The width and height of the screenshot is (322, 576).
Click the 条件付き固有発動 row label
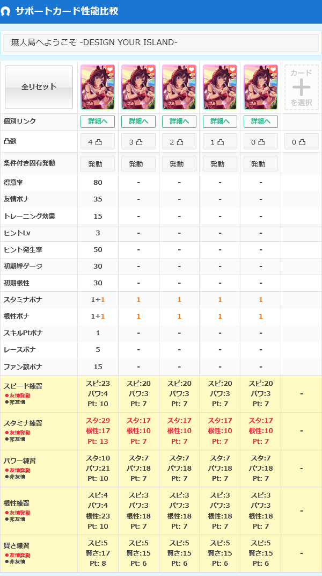point(30,163)
